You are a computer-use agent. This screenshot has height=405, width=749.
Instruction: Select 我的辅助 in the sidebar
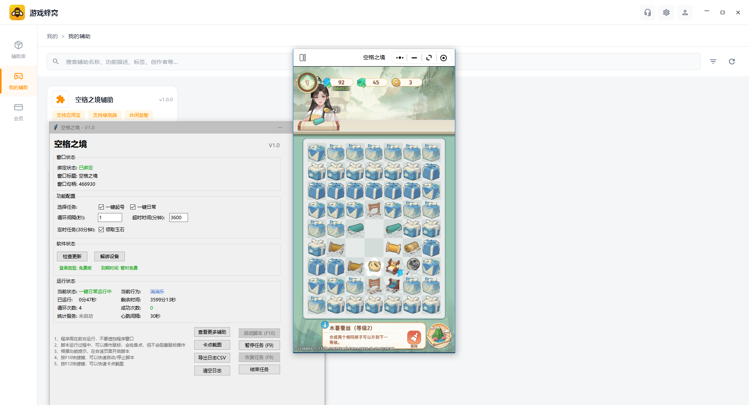18,81
